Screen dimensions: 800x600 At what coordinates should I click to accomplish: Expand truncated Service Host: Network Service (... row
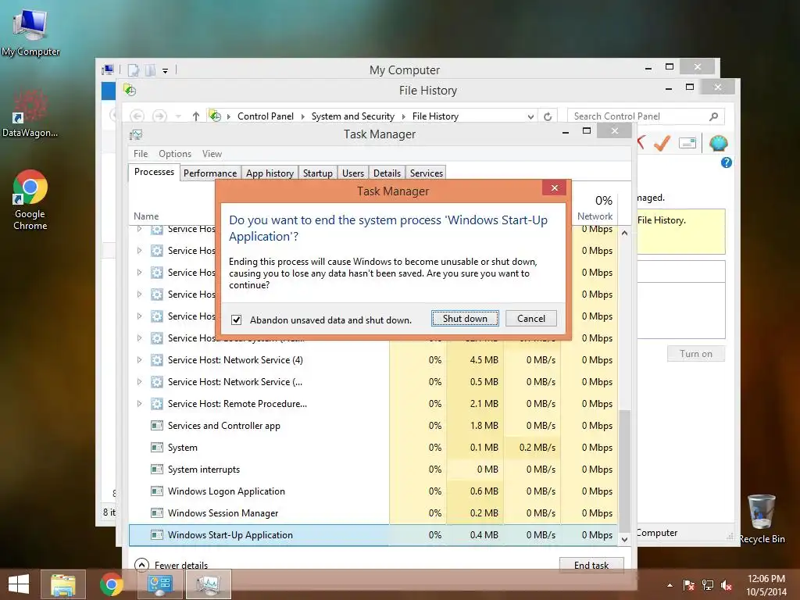tap(139, 381)
